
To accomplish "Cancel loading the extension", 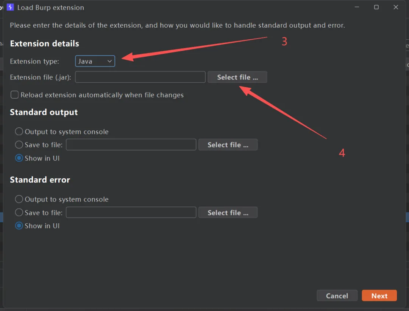I will (337, 296).
